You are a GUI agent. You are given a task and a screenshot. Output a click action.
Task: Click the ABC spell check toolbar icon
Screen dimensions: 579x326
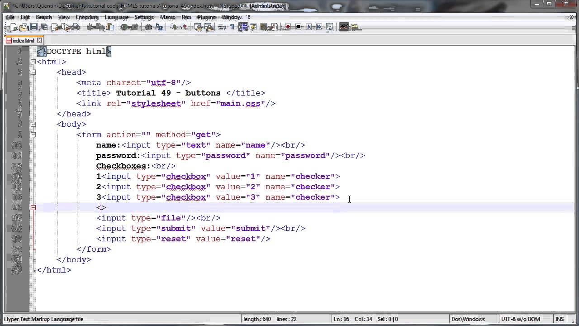point(344,27)
